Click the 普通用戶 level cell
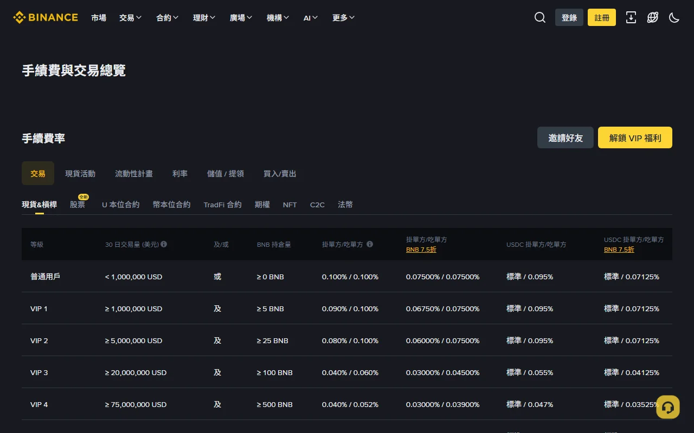The width and height of the screenshot is (694, 433). 45,277
